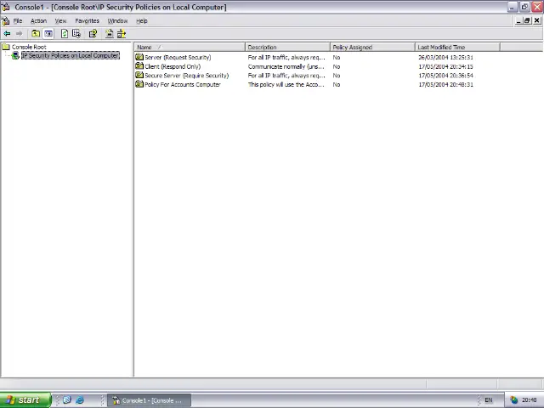544x408 pixels.
Task: Sort by the Name column header
Action: tap(190, 48)
